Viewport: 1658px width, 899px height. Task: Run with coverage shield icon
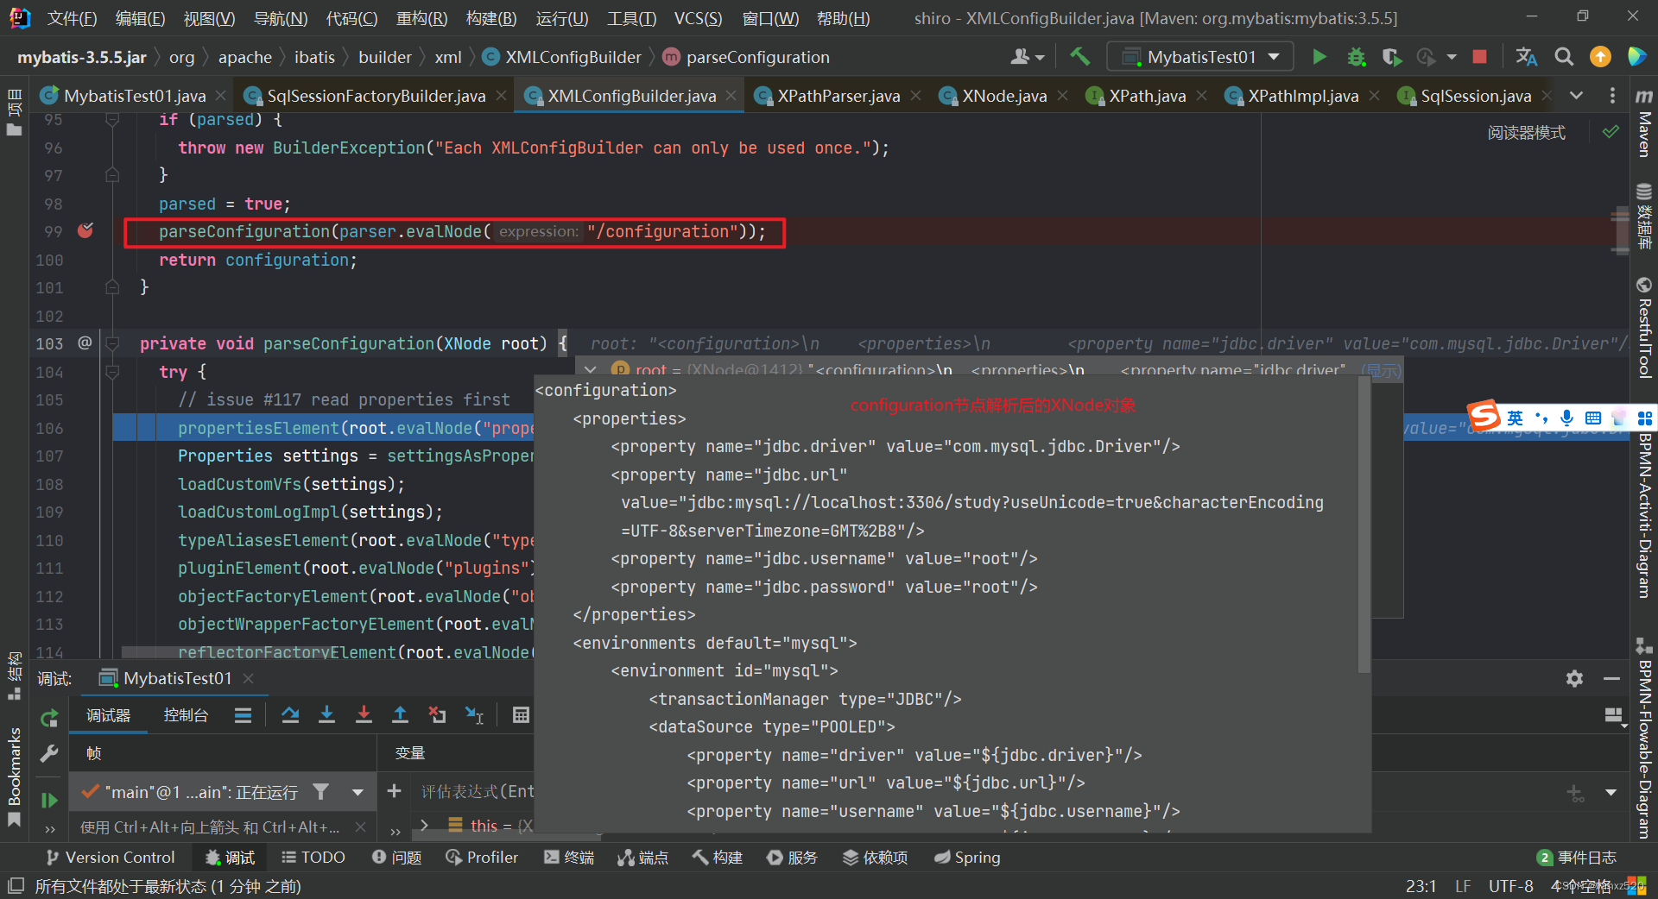pyautogui.click(x=1390, y=57)
